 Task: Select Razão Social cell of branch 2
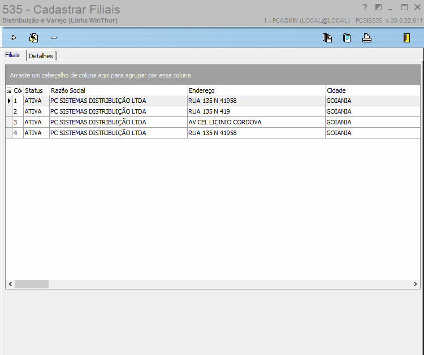(118, 111)
